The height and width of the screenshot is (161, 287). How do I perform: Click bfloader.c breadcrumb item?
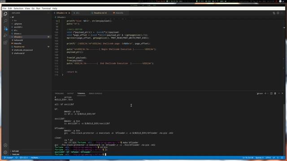(61, 17)
